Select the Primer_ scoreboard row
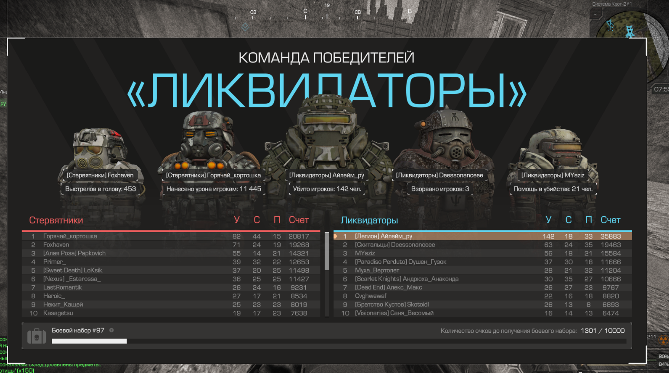The image size is (669, 373). (171, 262)
